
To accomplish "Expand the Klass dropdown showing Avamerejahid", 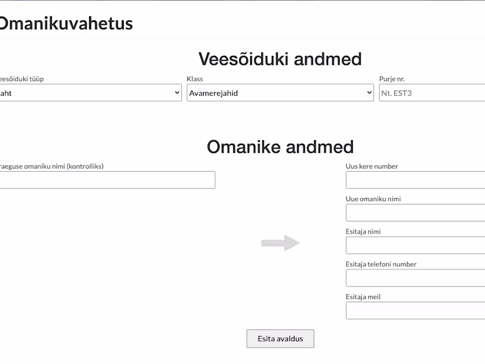I will (280, 93).
